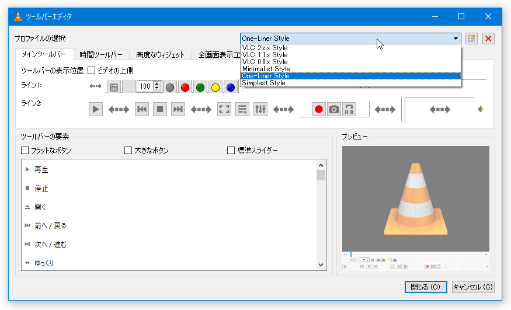Select the red Record icon in Line 2

(x=319, y=109)
